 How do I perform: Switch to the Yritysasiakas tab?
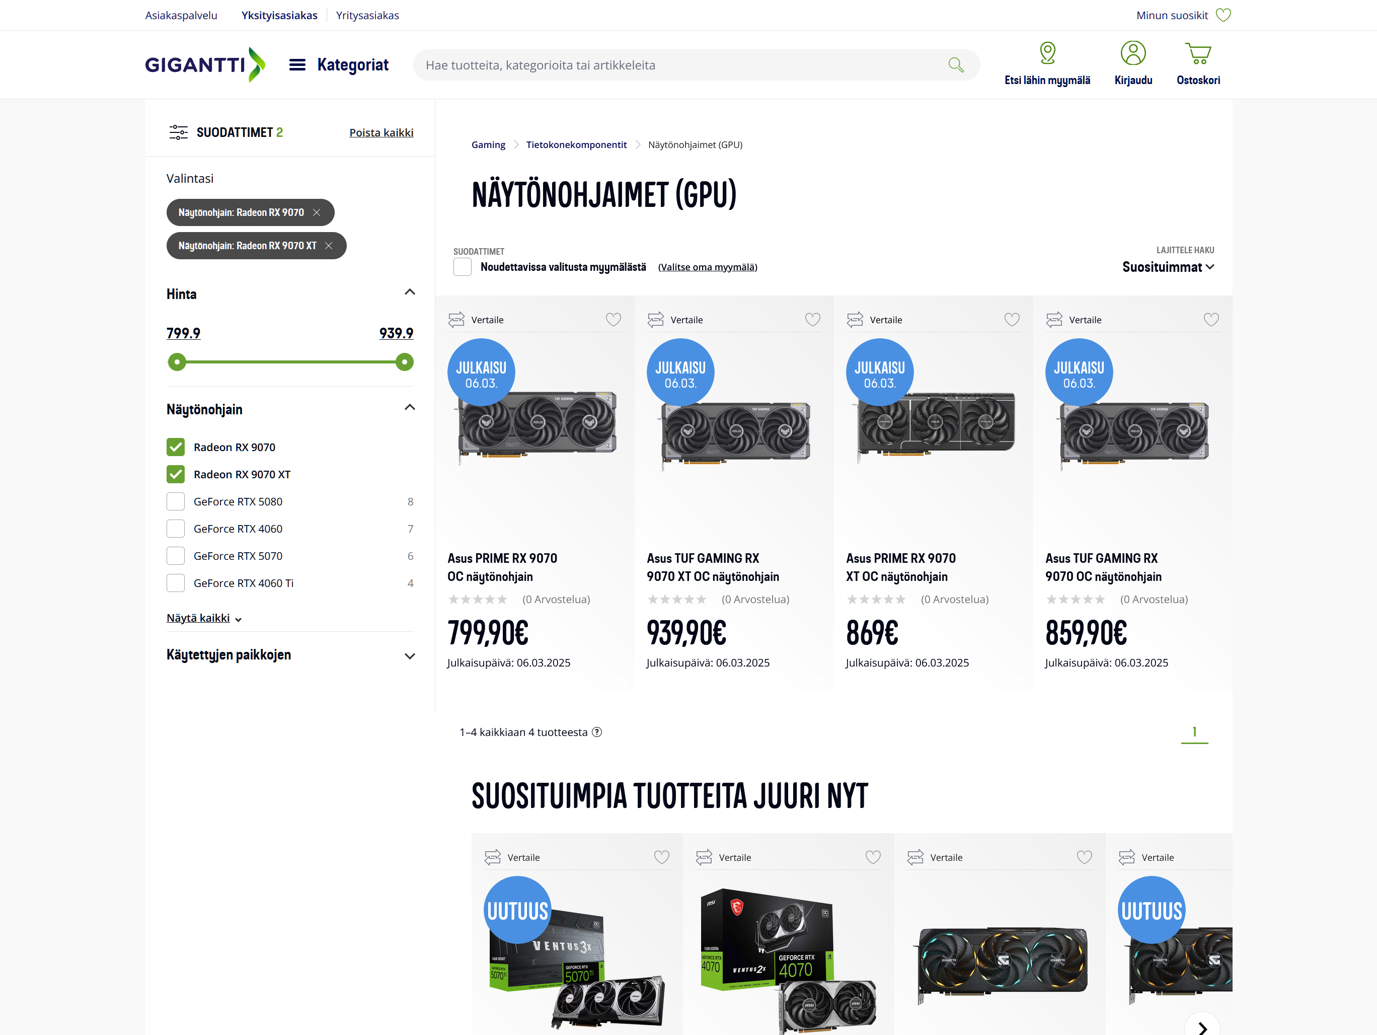367,15
